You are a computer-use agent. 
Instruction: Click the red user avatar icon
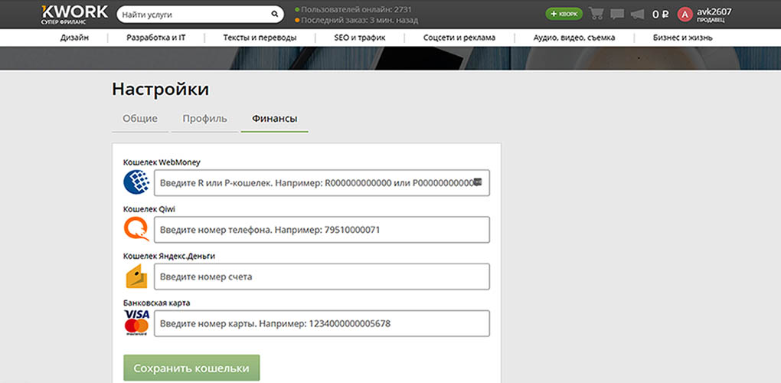[x=685, y=15]
